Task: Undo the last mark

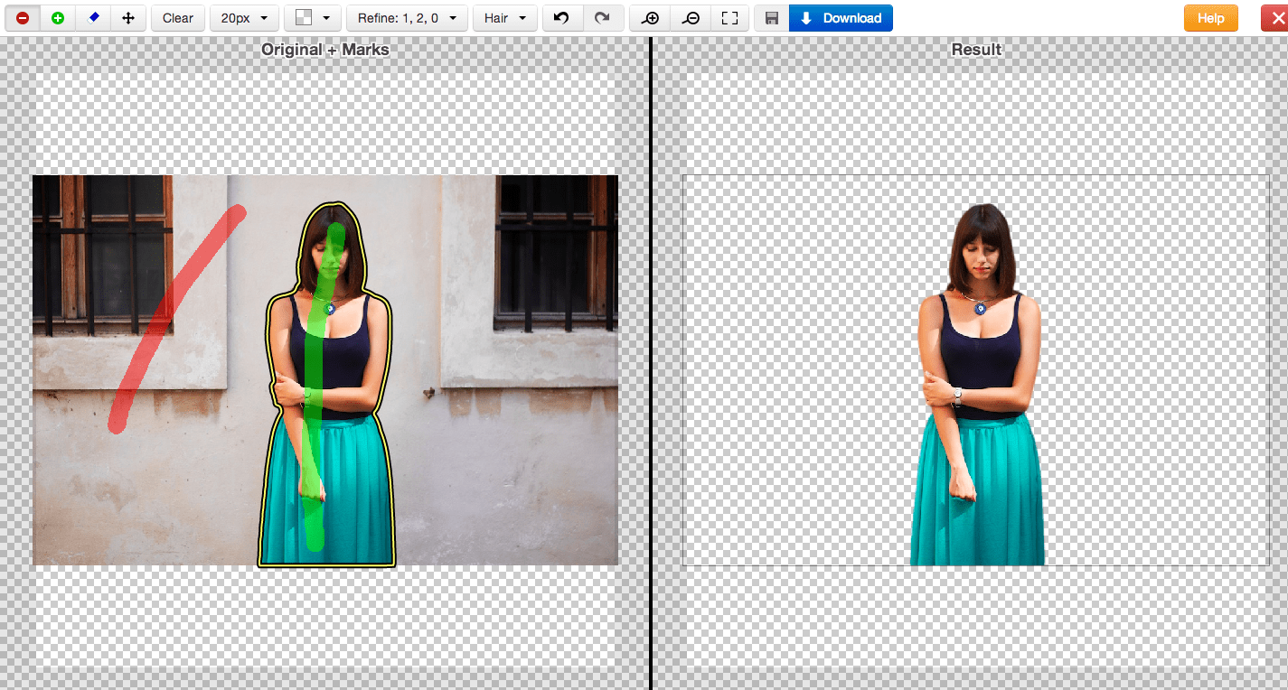Action: point(562,18)
